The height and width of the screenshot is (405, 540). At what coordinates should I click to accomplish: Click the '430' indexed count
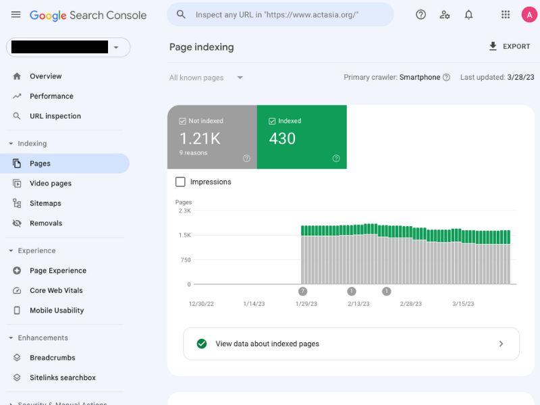282,138
